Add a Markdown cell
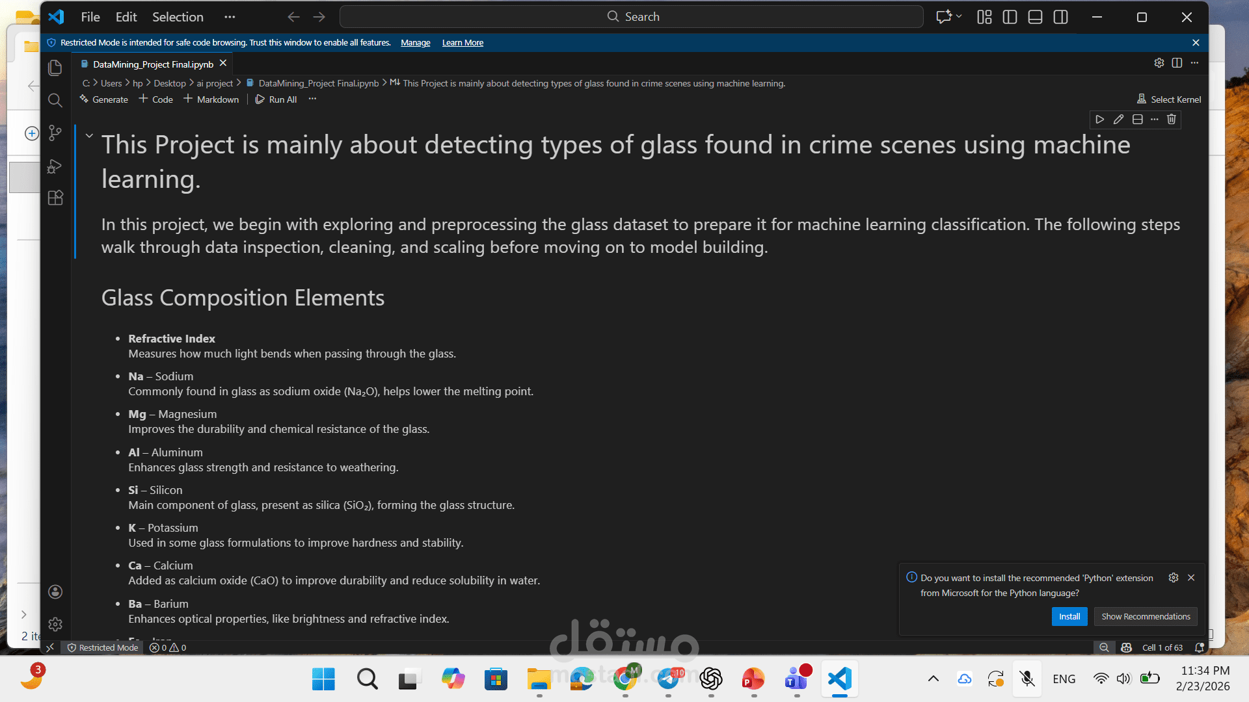1249x702 pixels. (x=211, y=99)
